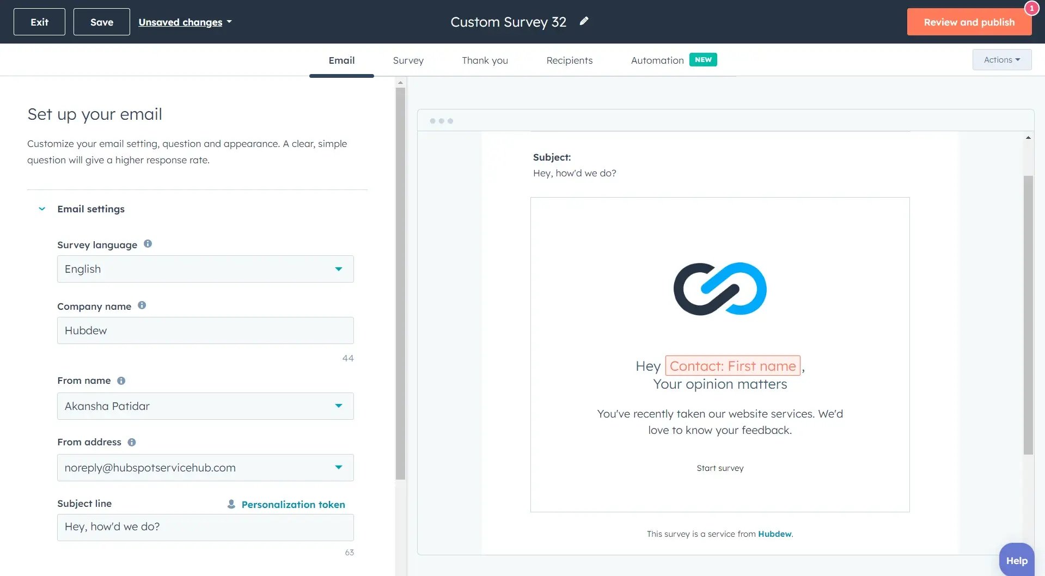Viewport: 1045px width, 576px height.
Task: Open the From name dropdown
Action: tap(205, 406)
